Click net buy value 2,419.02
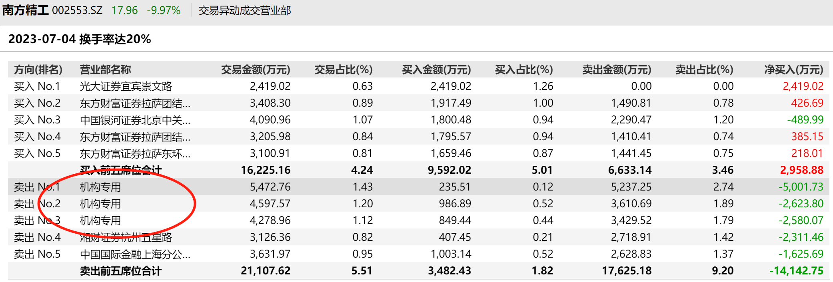The image size is (833, 282). tap(803, 86)
